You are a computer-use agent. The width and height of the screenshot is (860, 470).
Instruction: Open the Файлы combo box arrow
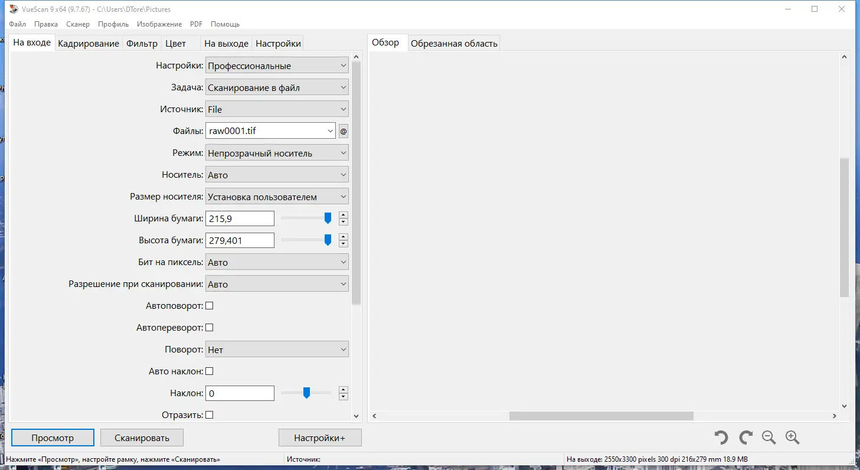[x=330, y=131]
